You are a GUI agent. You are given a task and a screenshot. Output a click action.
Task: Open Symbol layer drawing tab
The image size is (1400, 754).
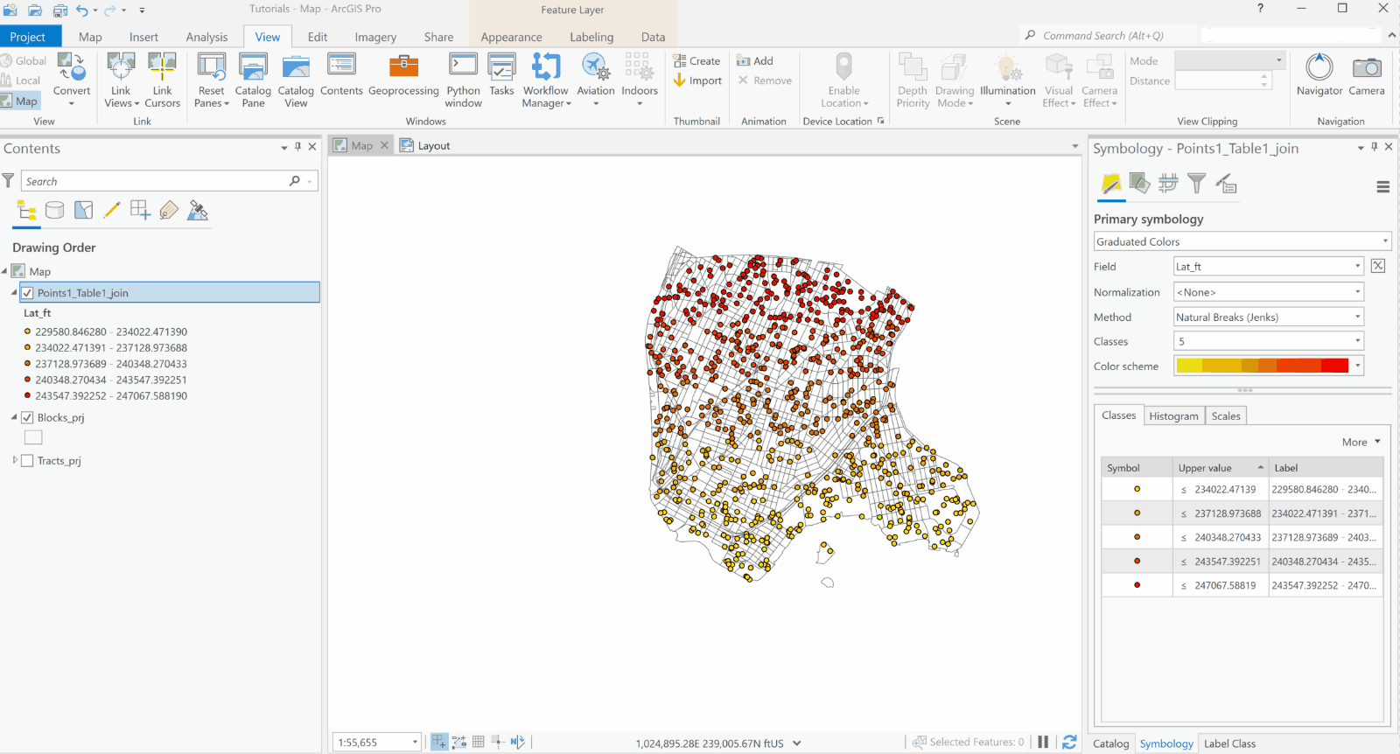[1168, 184]
